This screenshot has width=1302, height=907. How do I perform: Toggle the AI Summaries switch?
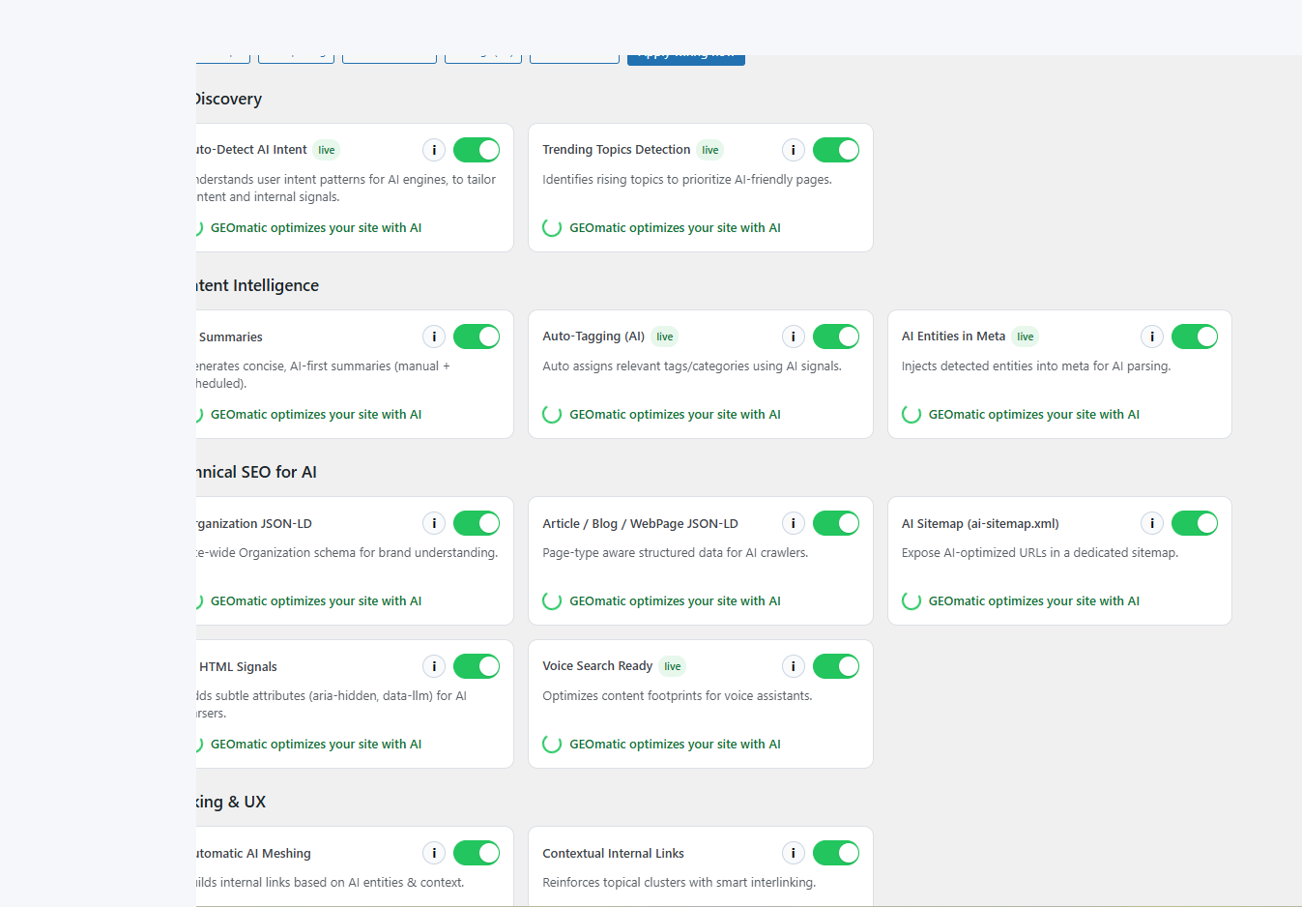[477, 336]
